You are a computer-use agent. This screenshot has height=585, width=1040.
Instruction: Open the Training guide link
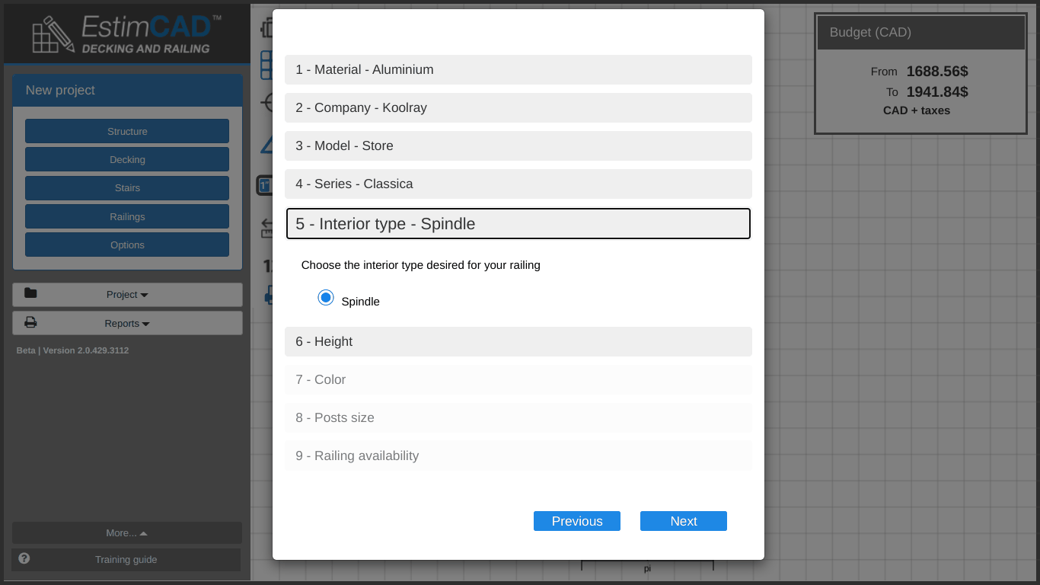coord(126,559)
